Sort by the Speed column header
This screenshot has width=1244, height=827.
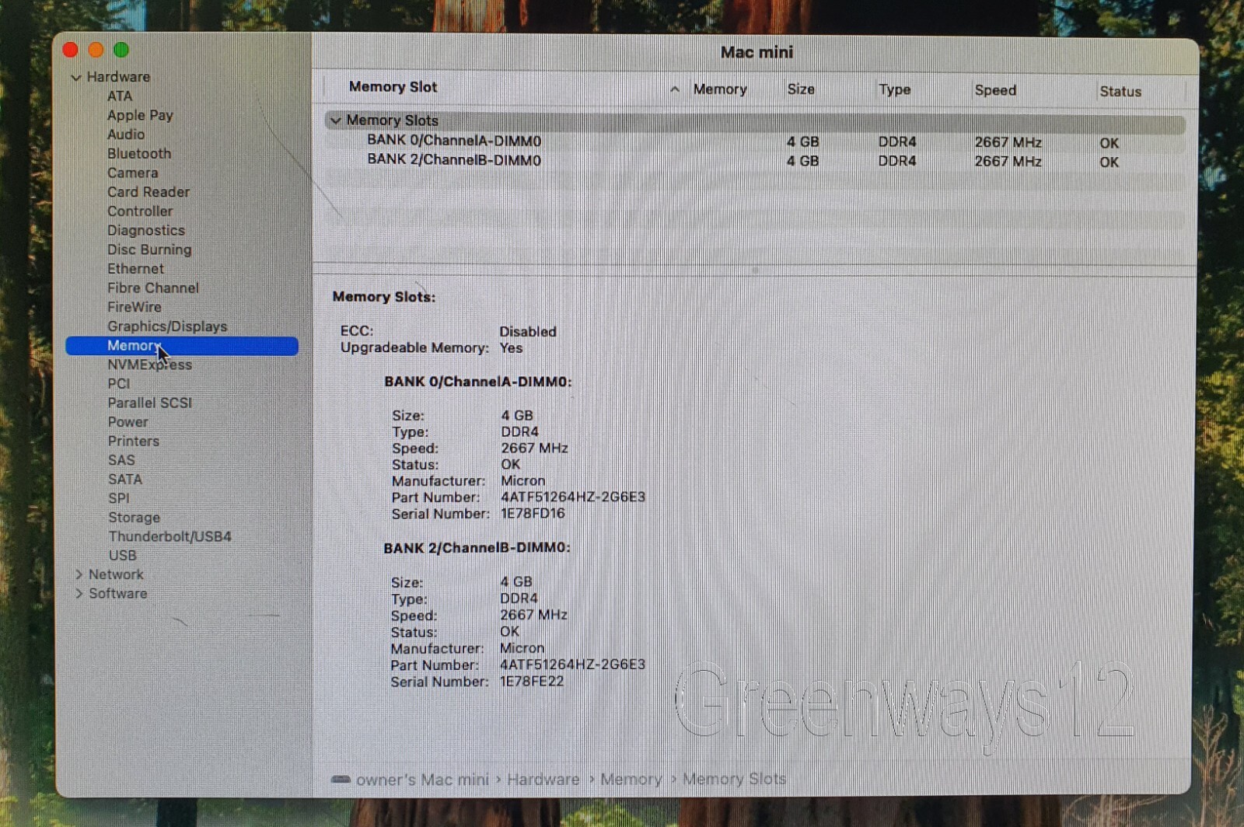pyautogui.click(x=995, y=90)
